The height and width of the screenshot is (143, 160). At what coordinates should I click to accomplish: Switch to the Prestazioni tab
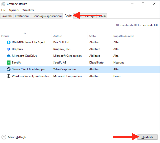coord(22,16)
